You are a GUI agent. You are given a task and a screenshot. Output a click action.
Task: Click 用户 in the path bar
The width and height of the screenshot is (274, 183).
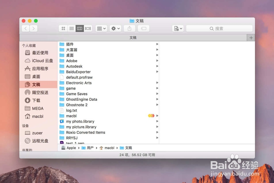pos(88,148)
